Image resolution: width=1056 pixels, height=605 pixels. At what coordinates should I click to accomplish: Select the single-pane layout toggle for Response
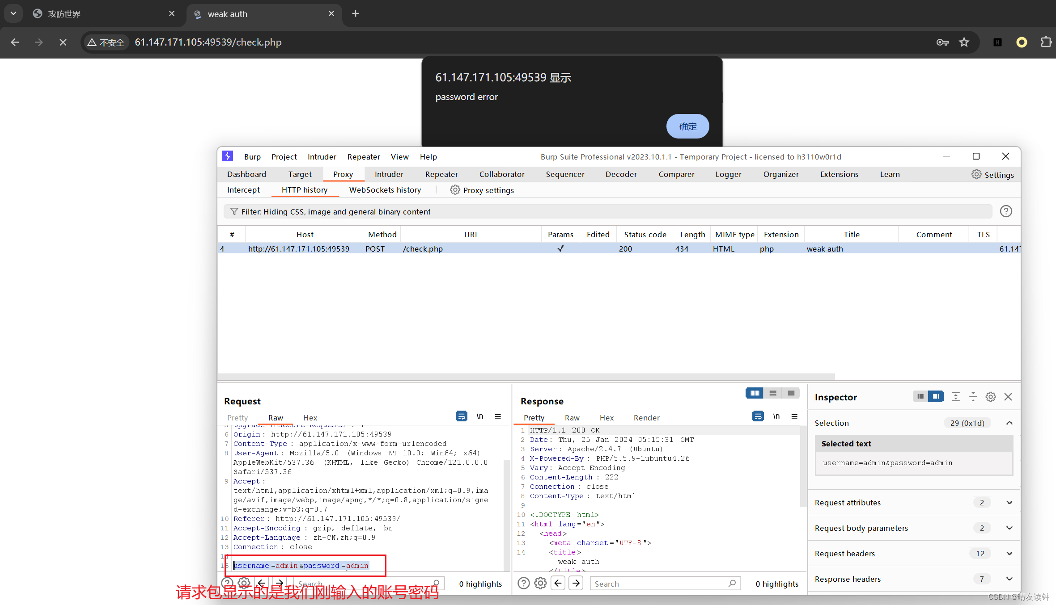coord(791,393)
